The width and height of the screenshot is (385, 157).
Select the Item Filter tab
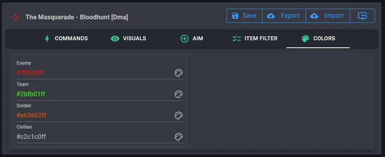[x=255, y=38]
